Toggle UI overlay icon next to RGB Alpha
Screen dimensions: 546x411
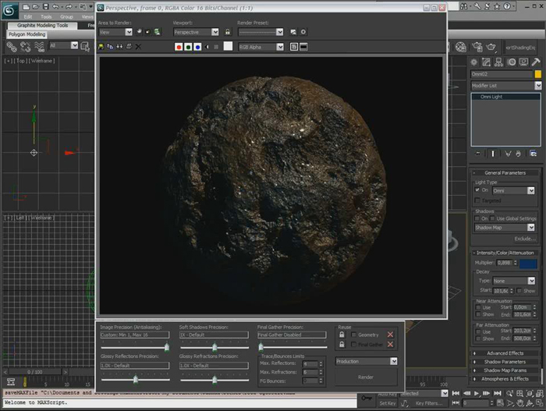(x=294, y=47)
